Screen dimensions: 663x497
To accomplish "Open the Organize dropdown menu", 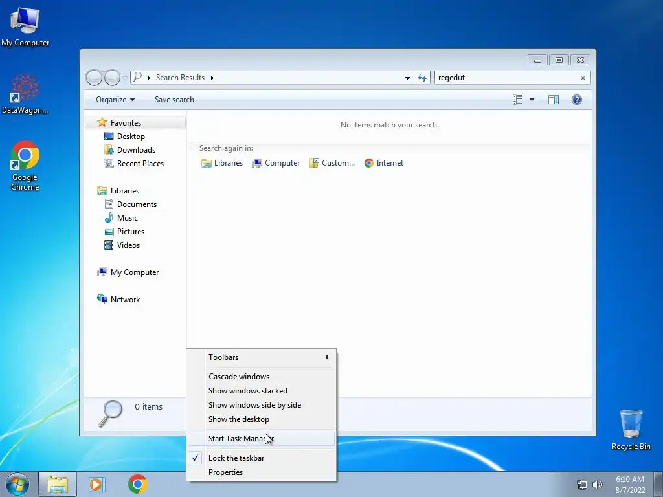I will (115, 100).
